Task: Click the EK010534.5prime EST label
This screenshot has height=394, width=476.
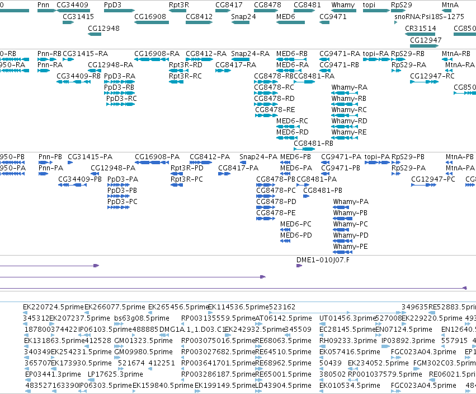Action: point(350,386)
